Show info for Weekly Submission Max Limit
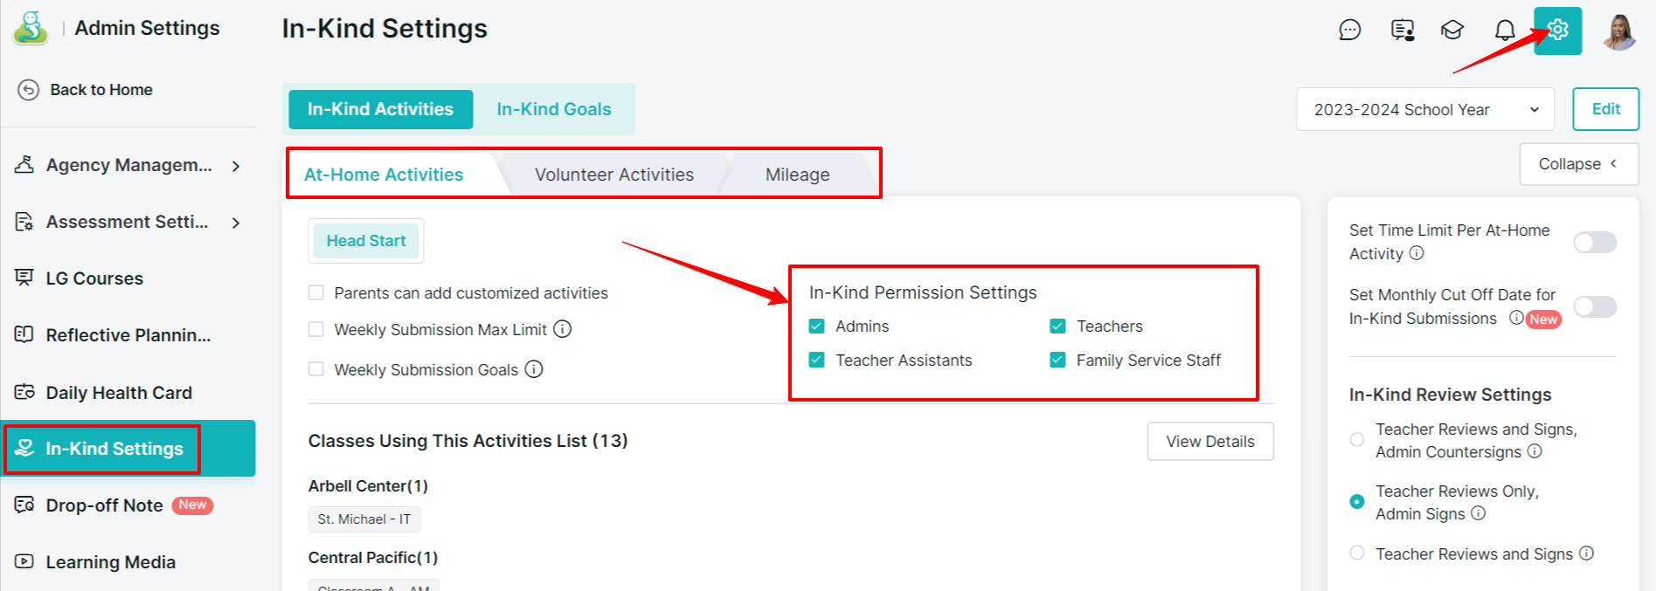Viewport: 1656px width, 591px height. click(563, 329)
